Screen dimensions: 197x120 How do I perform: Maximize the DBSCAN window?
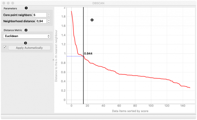point(13,3)
